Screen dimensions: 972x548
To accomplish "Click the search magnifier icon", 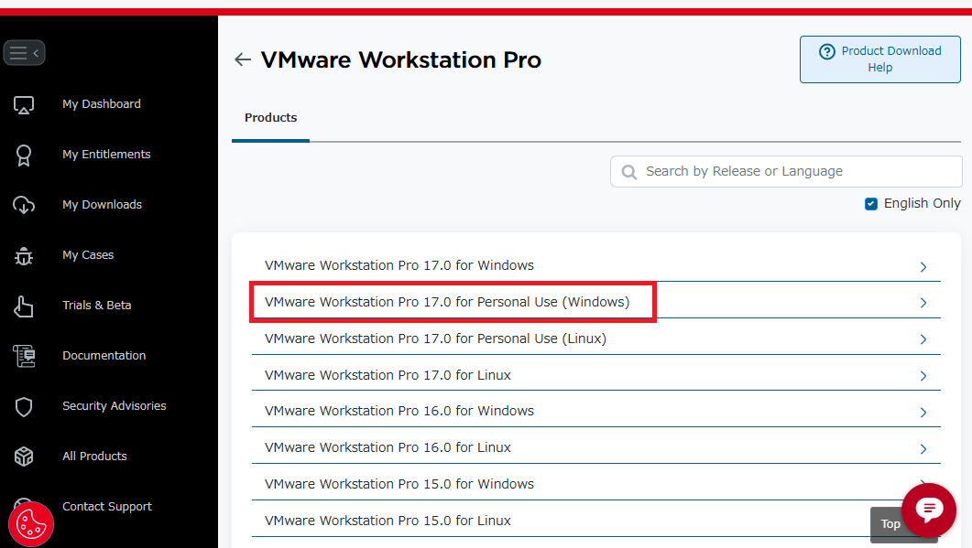I will tap(628, 171).
